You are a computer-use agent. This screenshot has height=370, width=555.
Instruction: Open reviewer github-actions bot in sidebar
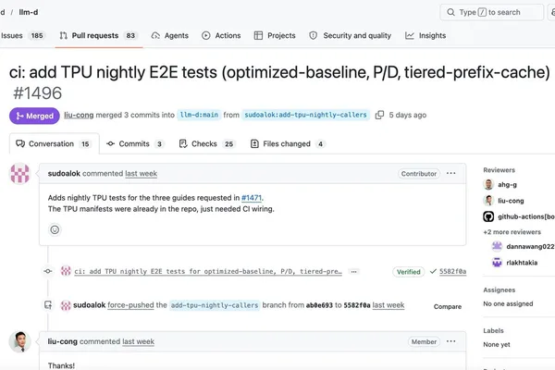coord(526,216)
